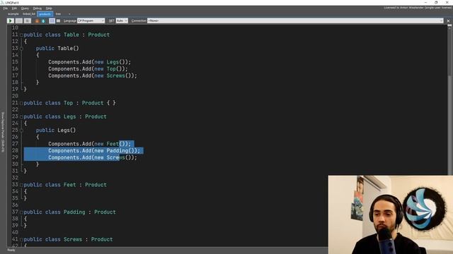Collapse the Padding class at line 37
Image resolution: width=453 pixels, height=254 pixels.
(x=21, y=212)
